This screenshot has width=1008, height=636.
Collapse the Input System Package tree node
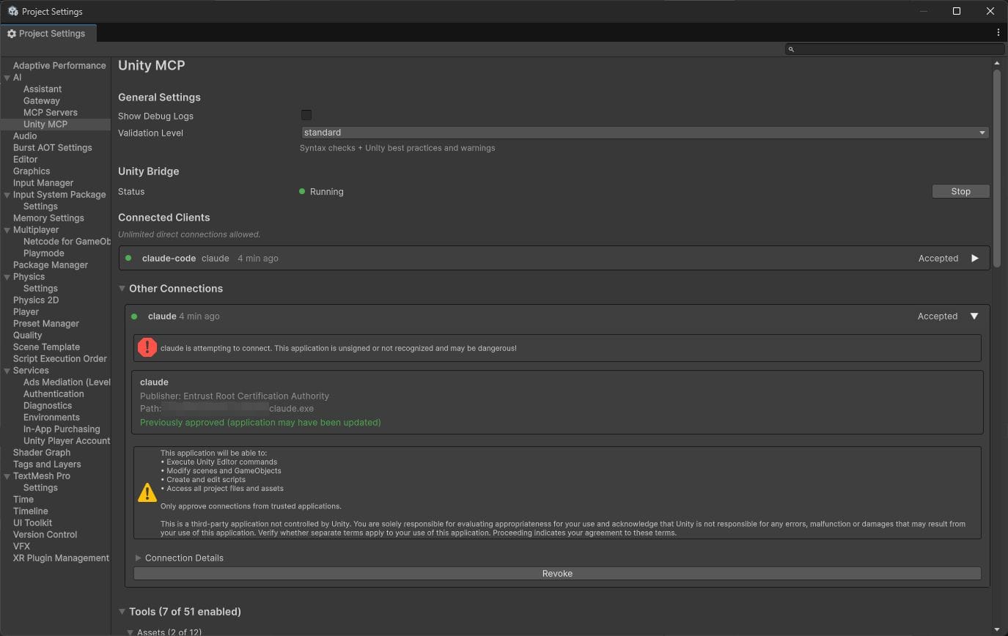pos(7,195)
